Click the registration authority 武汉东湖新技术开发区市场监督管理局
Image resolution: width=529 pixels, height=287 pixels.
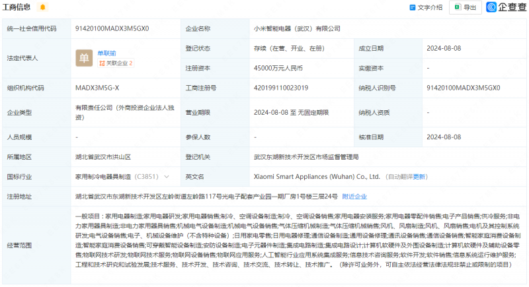coord(306,157)
